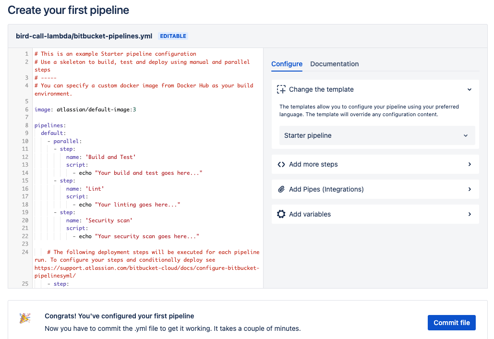Click the parallel: key in the editor

67,141
